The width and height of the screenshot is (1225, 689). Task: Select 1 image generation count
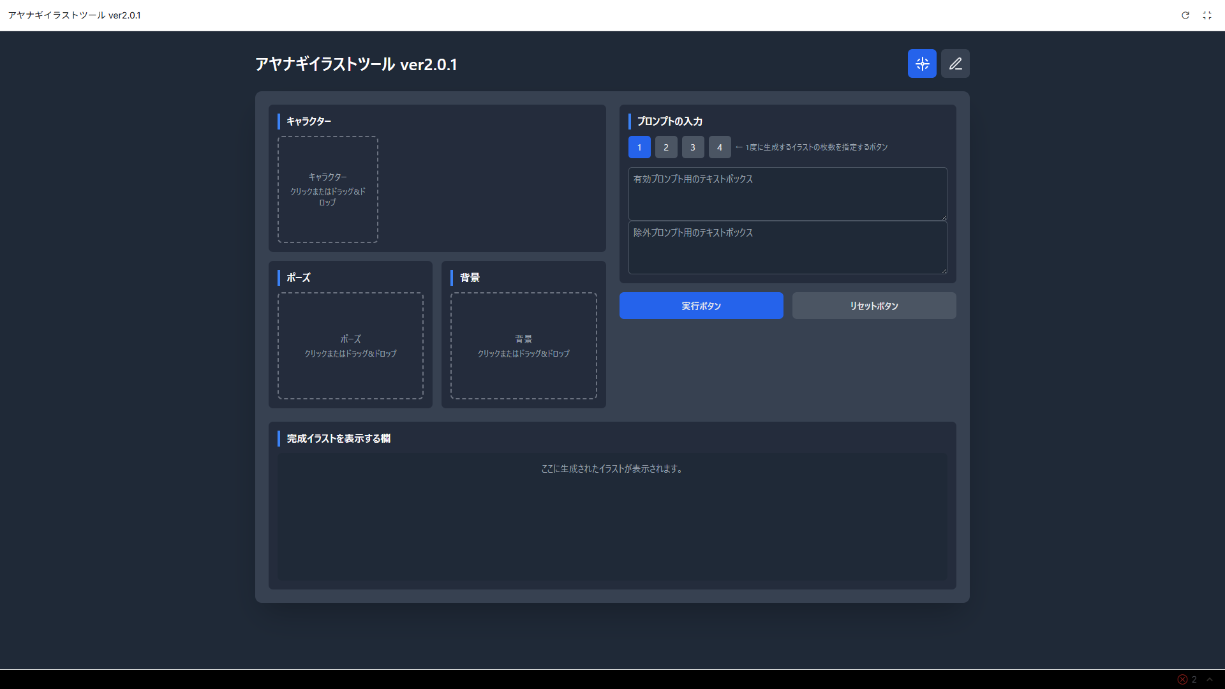click(639, 147)
